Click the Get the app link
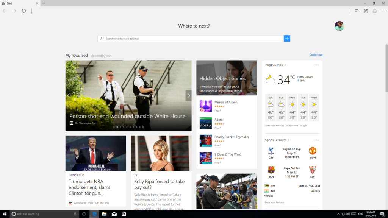The width and height of the screenshot is (388, 218). (x=102, y=203)
